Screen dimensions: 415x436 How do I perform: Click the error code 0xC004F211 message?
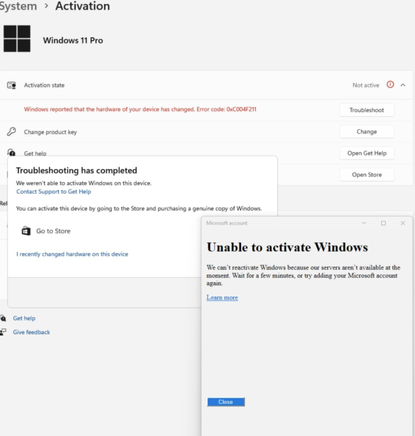pos(140,110)
